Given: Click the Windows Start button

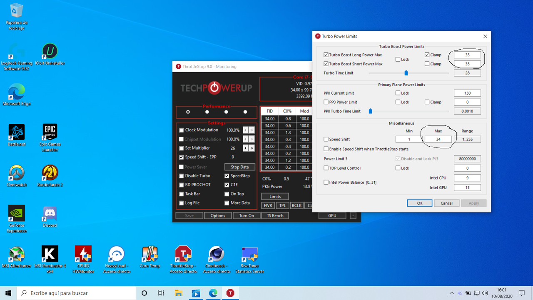Looking at the screenshot, I should [x=8, y=293].
